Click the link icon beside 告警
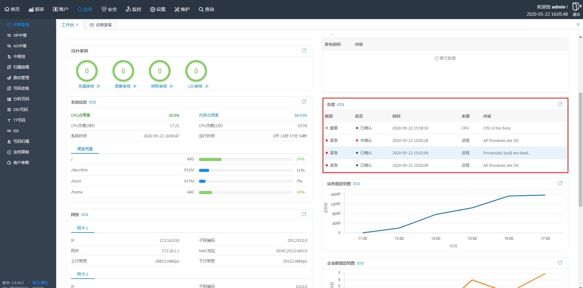 [x=341, y=105]
